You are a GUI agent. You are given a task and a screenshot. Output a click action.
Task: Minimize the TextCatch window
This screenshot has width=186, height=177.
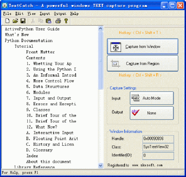[x=164, y=6]
